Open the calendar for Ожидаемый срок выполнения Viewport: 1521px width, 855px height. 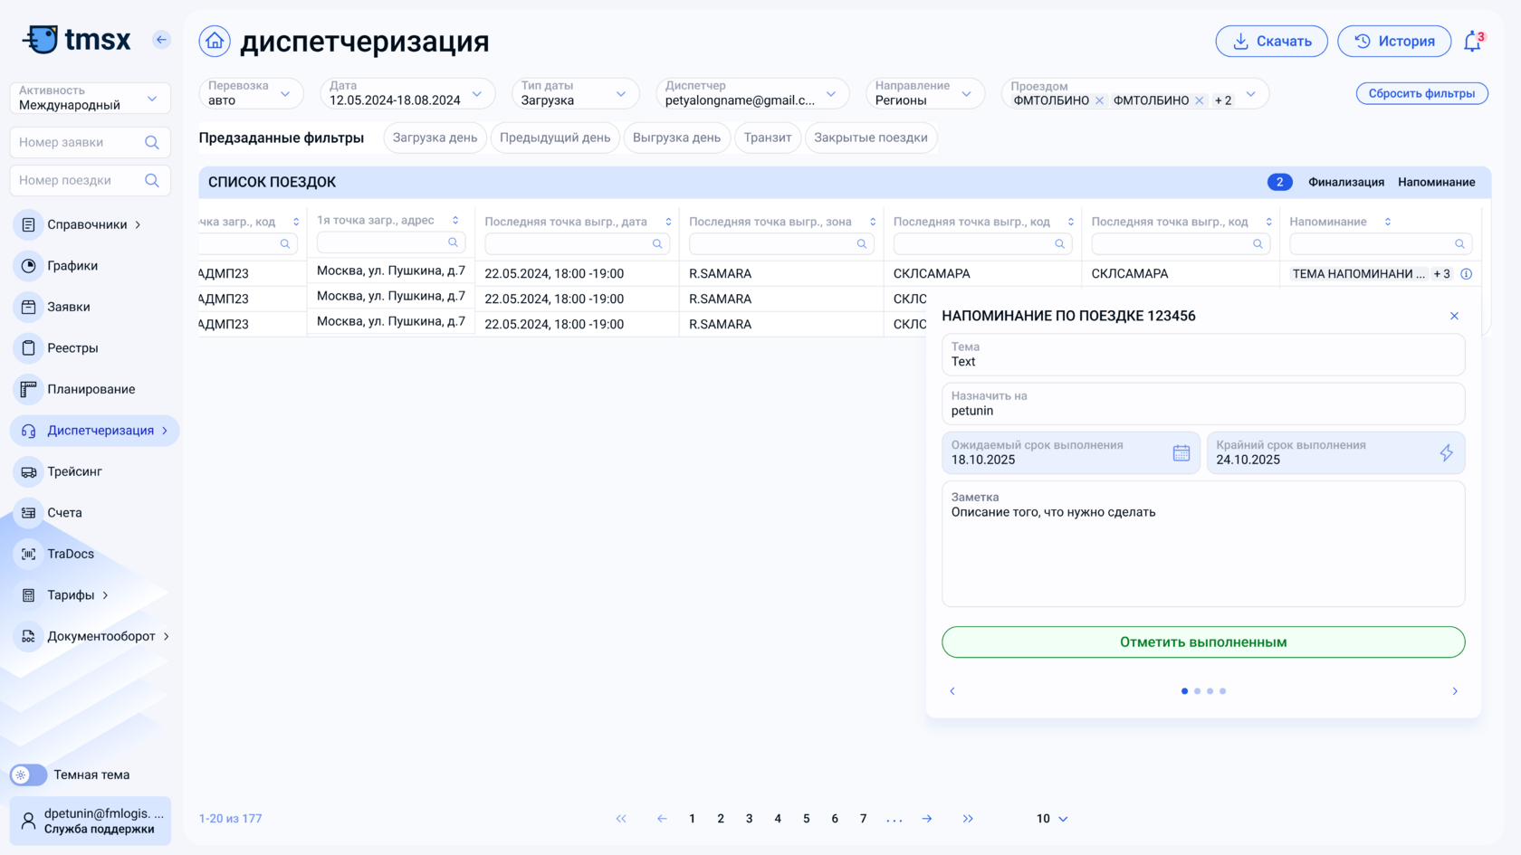pyautogui.click(x=1181, y=452)
